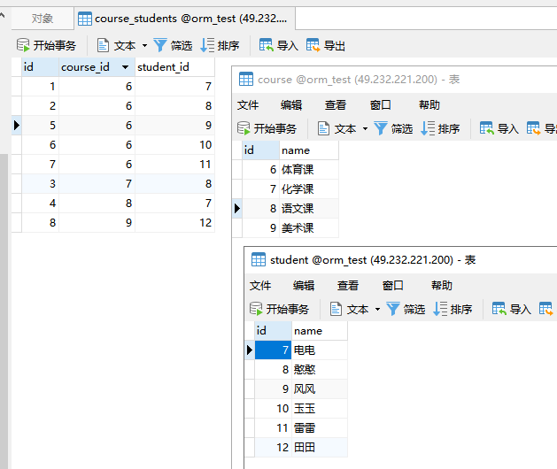Click the Sort icon in course window
Screen dimensions: 557x469
click(428, 128)
